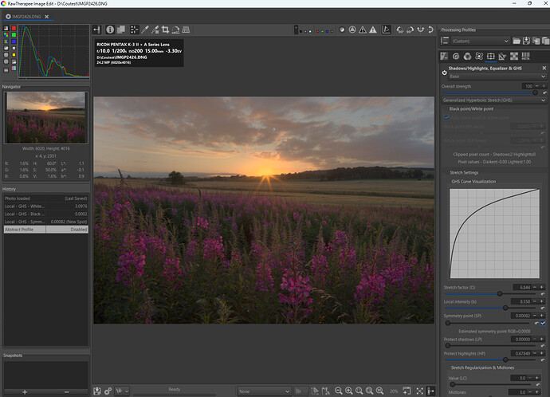The width and height of the screenshot is (550, 397).
Task: Open the Custom processing profile dropdown
Action: pos(479,41)
